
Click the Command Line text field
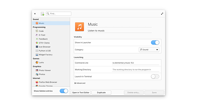pos(135,63)
